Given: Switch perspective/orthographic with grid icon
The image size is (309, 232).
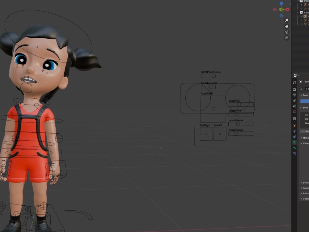Looking at the screenshot, I should point(287,38).
